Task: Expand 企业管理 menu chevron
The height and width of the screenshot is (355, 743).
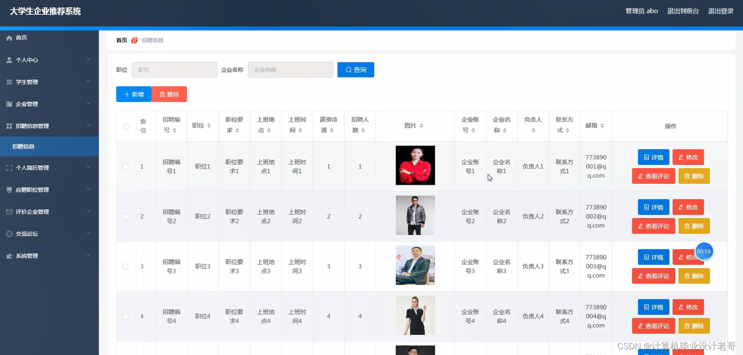Action: tap(88, 103)
